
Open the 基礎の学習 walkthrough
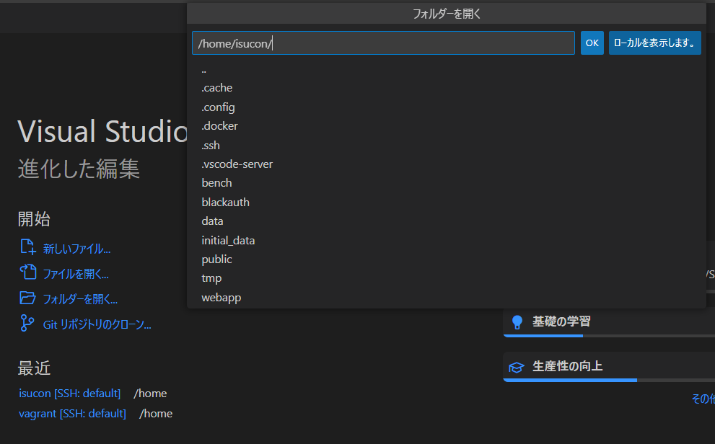[609, 322]
